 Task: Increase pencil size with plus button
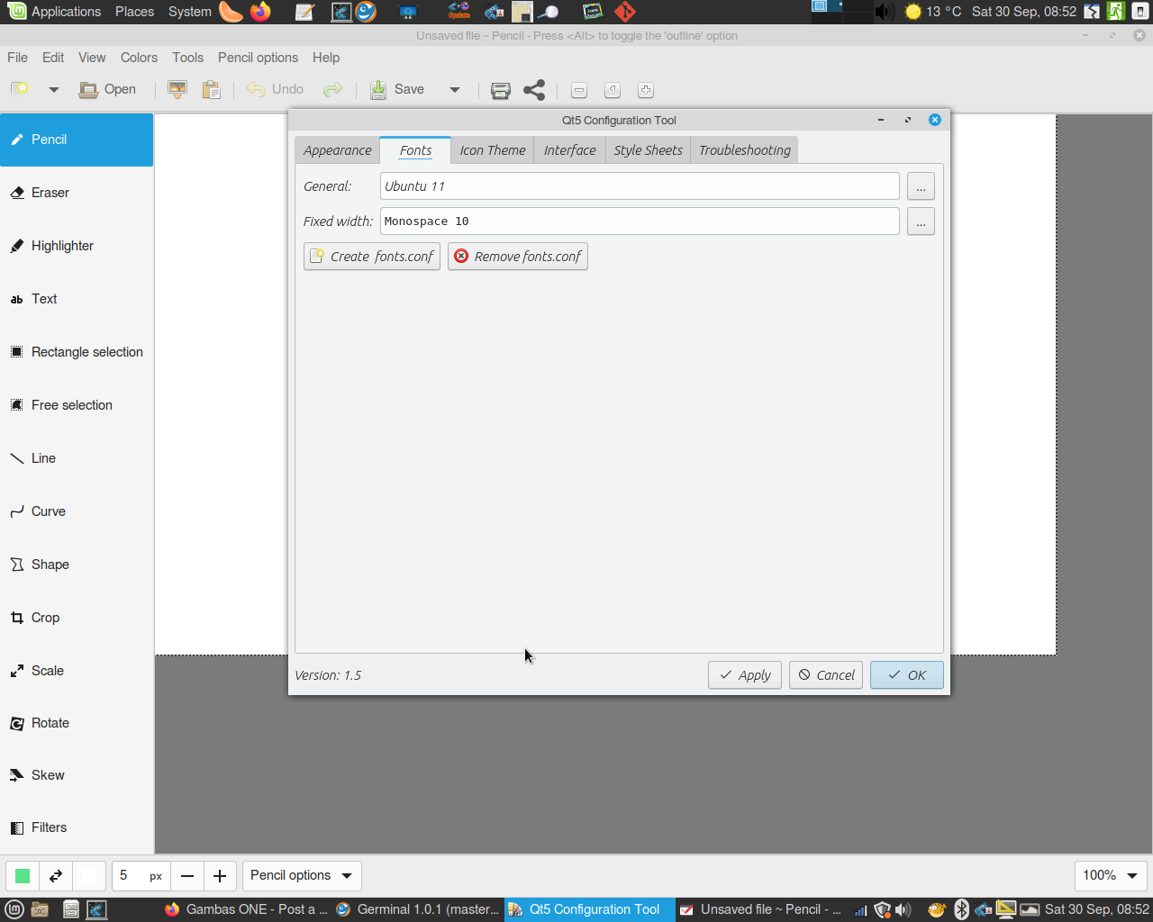click(220, 876)
